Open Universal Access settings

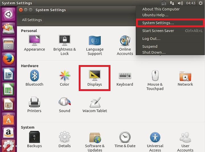[x=155, y=142]
